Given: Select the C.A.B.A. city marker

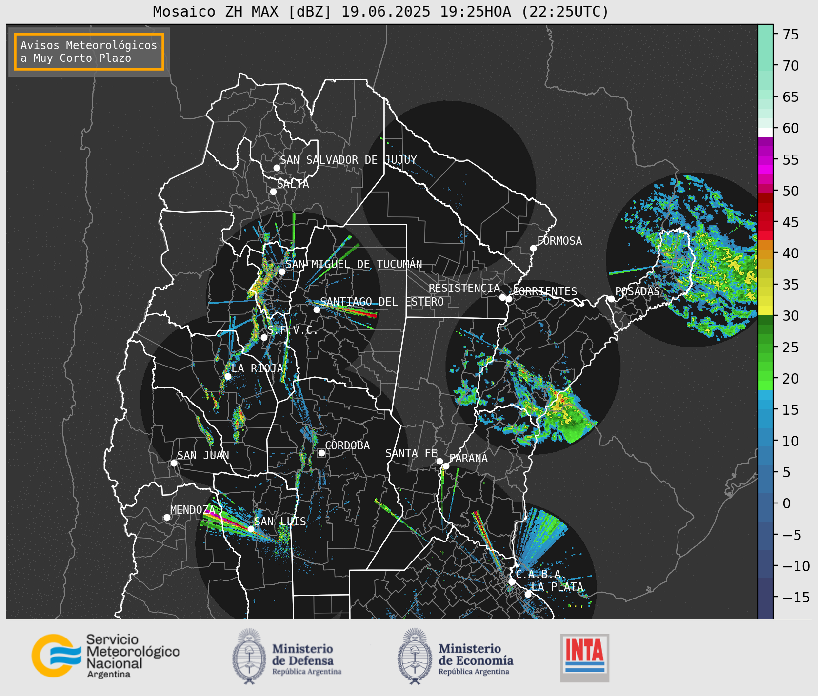Looking at the screenshot, I should [512, 581].
